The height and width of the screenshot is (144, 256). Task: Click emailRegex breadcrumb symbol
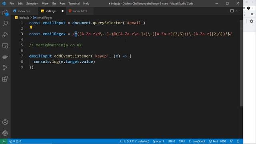44,18
